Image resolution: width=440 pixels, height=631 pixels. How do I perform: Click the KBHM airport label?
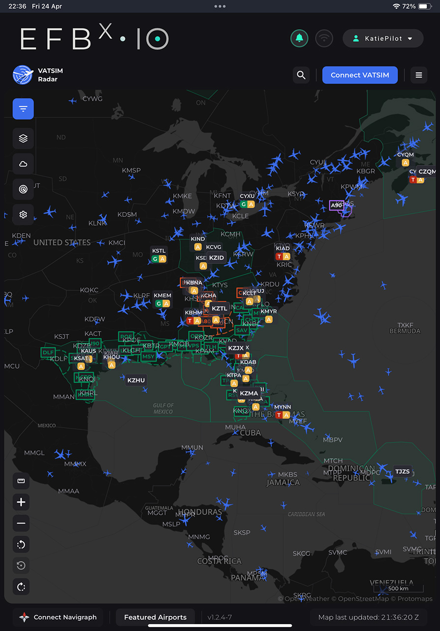[x=193, y=313]
